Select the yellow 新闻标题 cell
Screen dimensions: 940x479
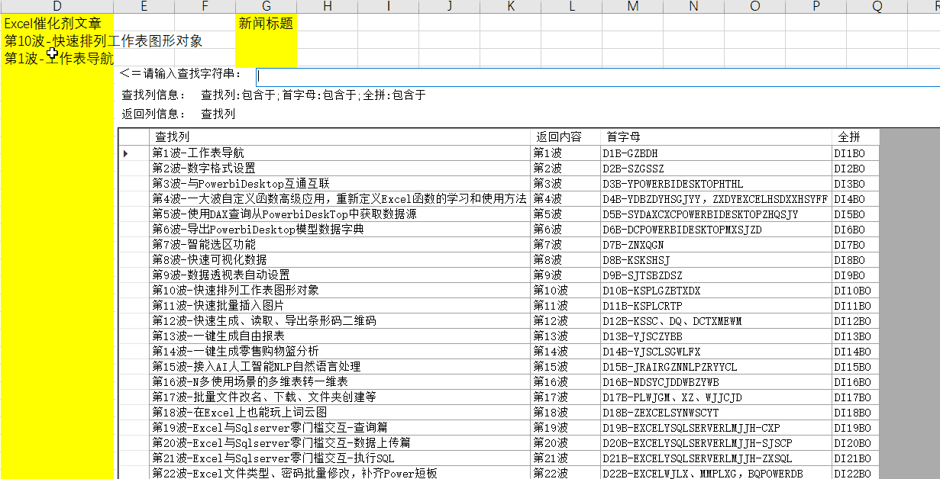(x=266, y=23)
